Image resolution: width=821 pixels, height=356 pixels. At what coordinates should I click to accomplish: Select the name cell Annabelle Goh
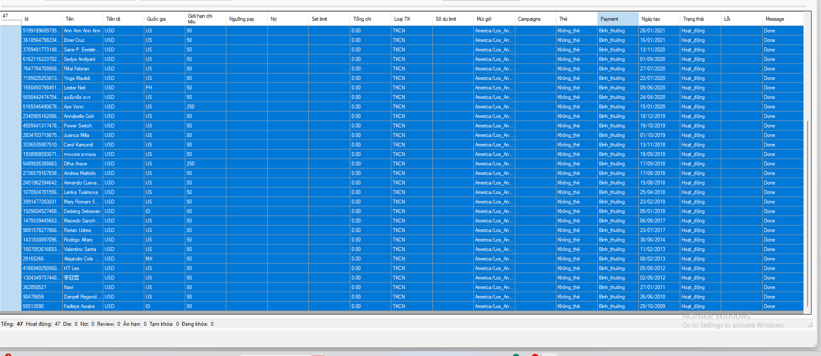coord(82,116)
